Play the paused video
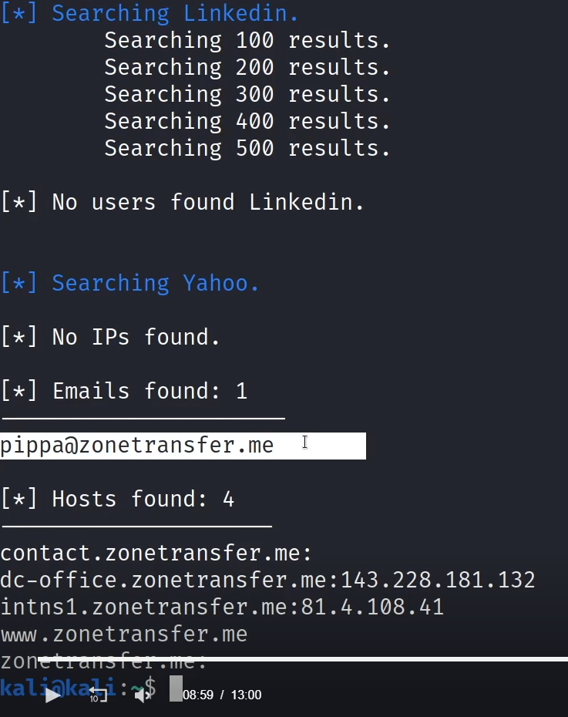This screenshot has width=568, height=717. (x=53, y=695)
